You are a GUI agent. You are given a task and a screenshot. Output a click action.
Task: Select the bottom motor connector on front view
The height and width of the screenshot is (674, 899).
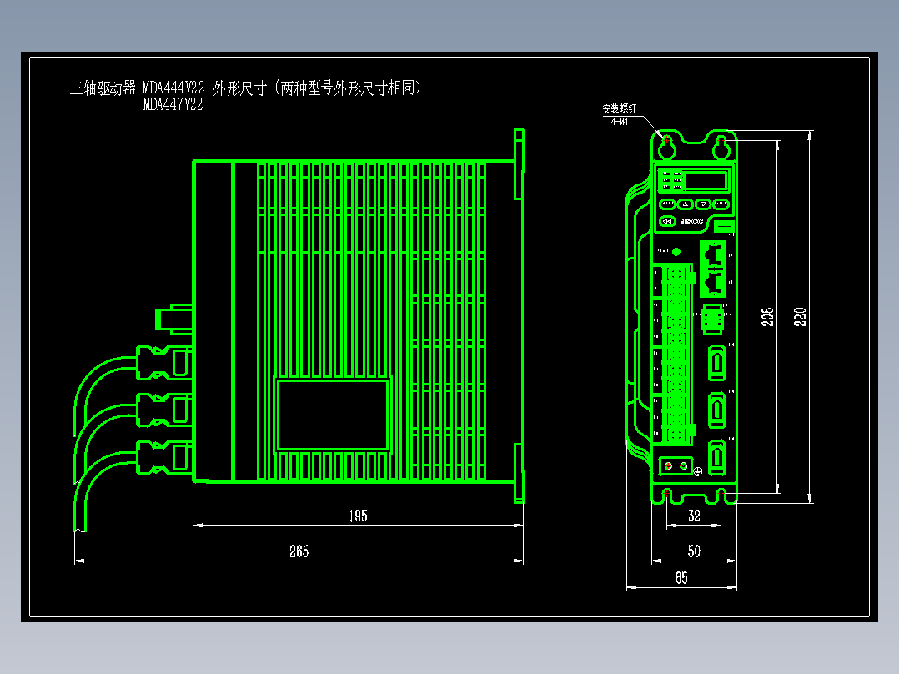[x=716, y=458]
